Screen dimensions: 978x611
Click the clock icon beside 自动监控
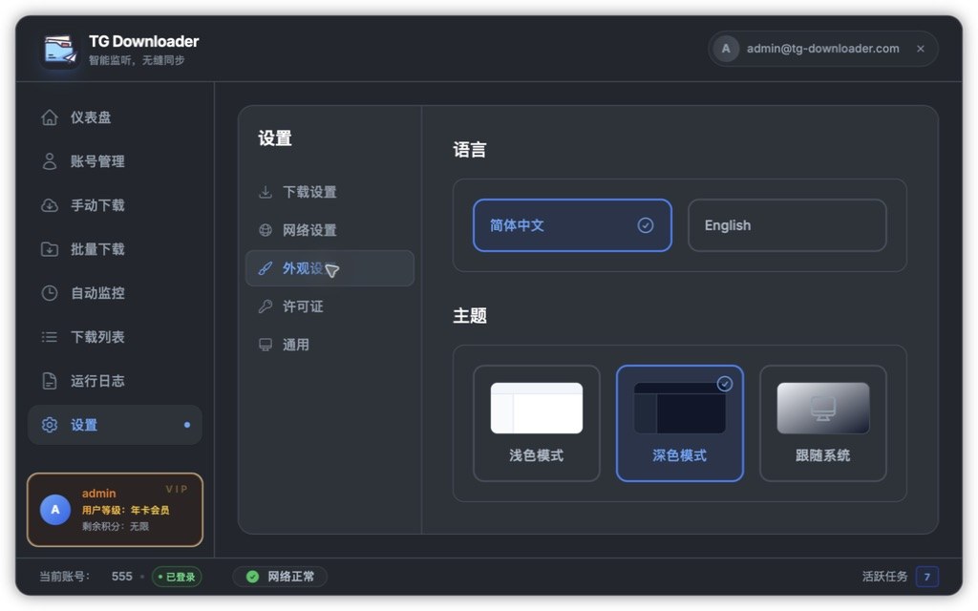pyautogui.click(x=50, y=293)
